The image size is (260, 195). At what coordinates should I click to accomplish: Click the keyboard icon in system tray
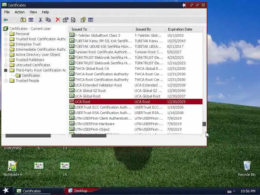click(229, 191)
